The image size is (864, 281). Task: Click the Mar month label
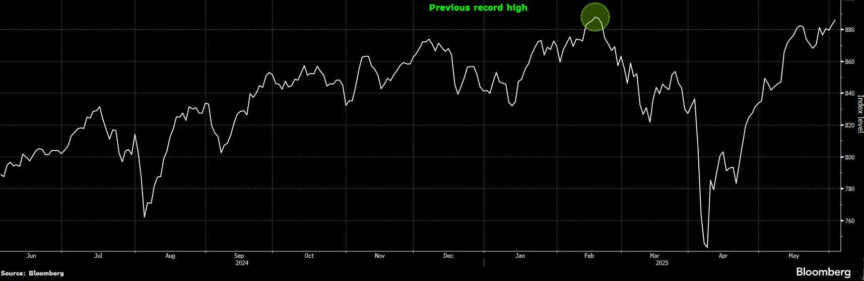click(655, 256)
